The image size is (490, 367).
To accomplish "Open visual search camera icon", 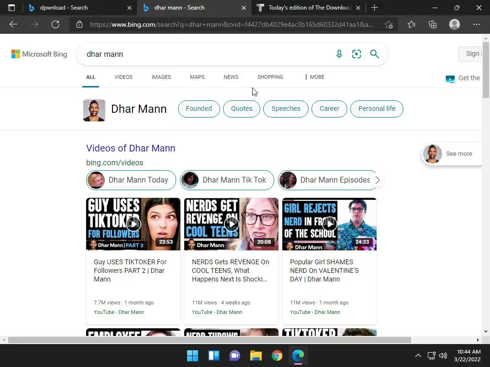I will 356,54.
